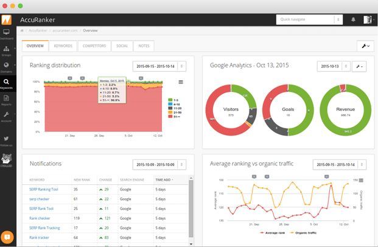Screen dimensions: 378x247
Task: Click the AccuRanker logo icon
Action: pos(7,19)
